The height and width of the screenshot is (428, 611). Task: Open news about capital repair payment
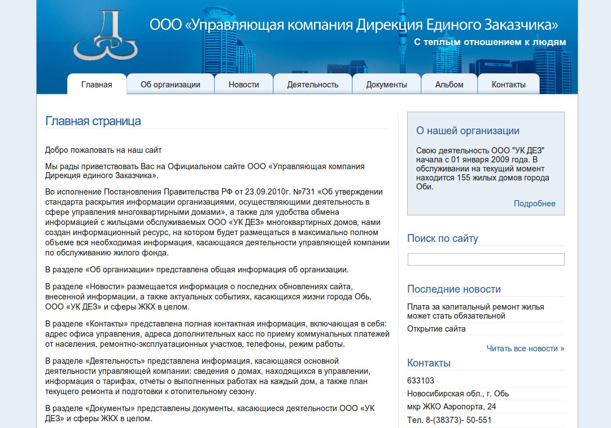(x=475, y=311)
